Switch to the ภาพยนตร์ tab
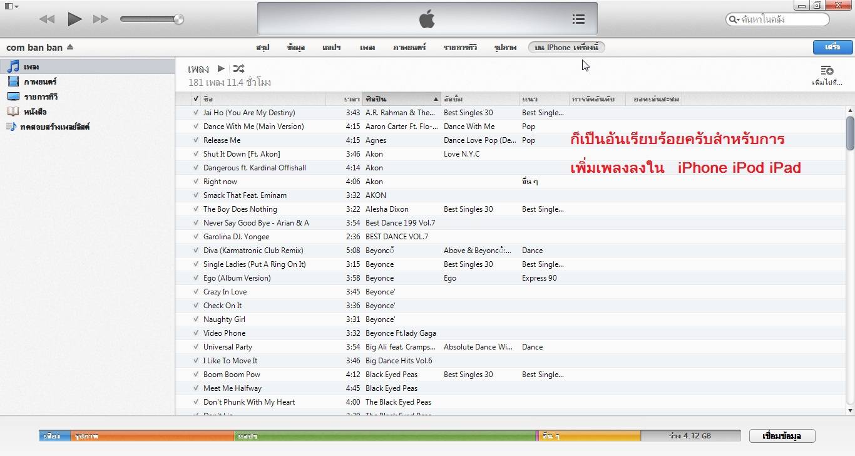The height and width of the screenshot is (456, 855). click(409, 48)
